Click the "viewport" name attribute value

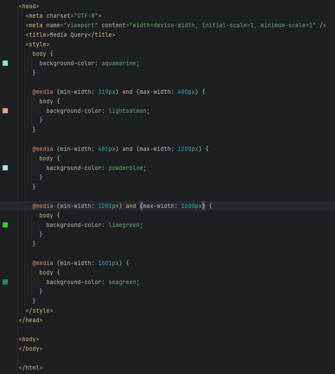(x=81, y=25)
